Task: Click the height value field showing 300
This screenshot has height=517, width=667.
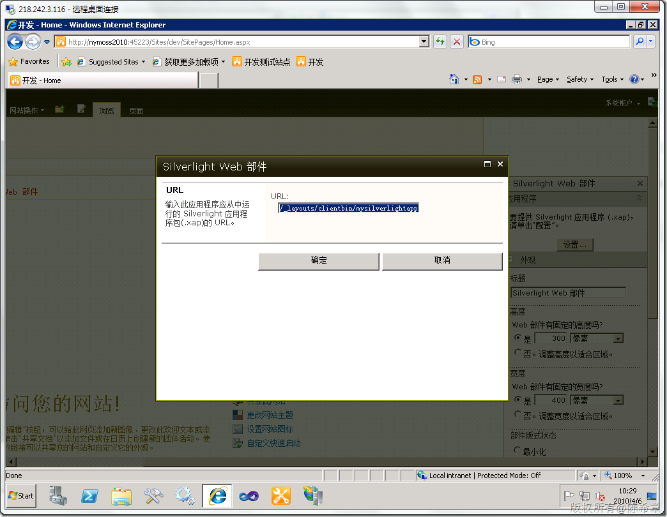Action: [x=551, y=338]
